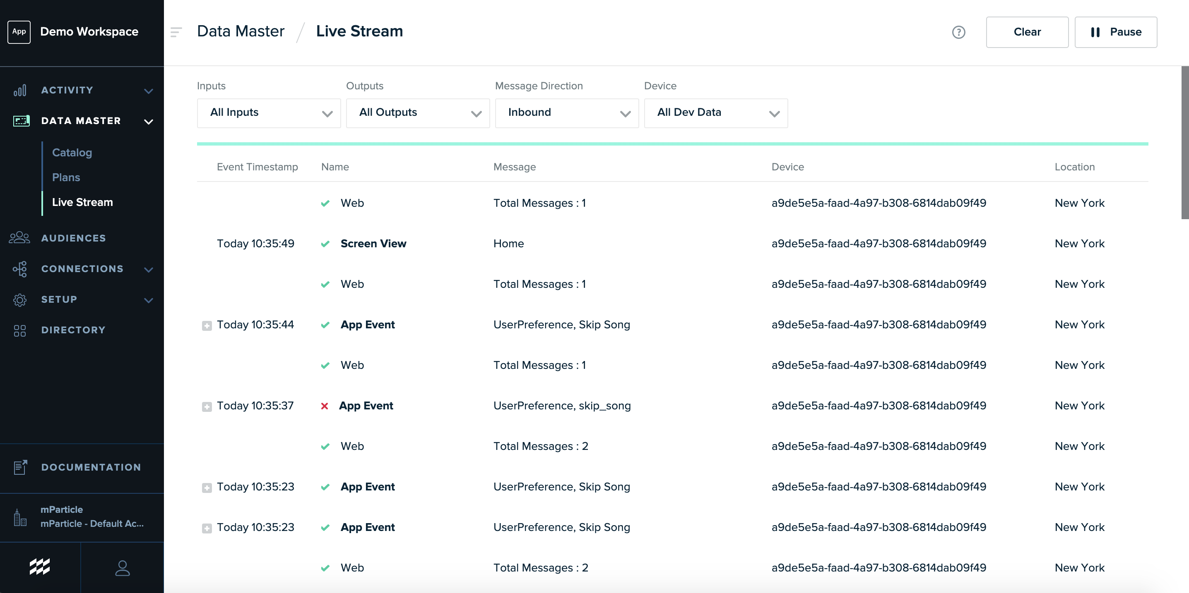
Task: Click the 'Live Stream' page title
Action: 359,31
